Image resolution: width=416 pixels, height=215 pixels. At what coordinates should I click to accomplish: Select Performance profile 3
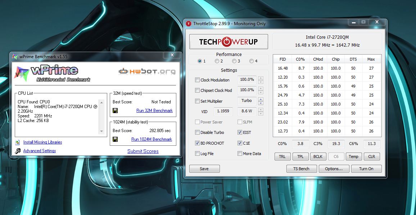pos(234,61)
